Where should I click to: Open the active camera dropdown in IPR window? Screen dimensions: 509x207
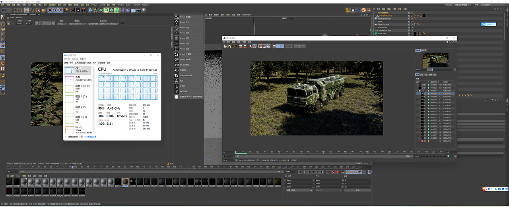tap(77, 23)
